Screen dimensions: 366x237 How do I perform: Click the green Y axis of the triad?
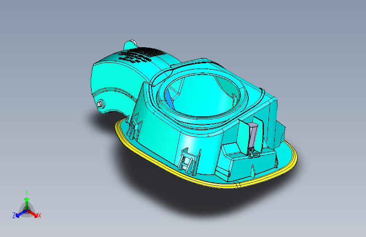coord(27,203)
